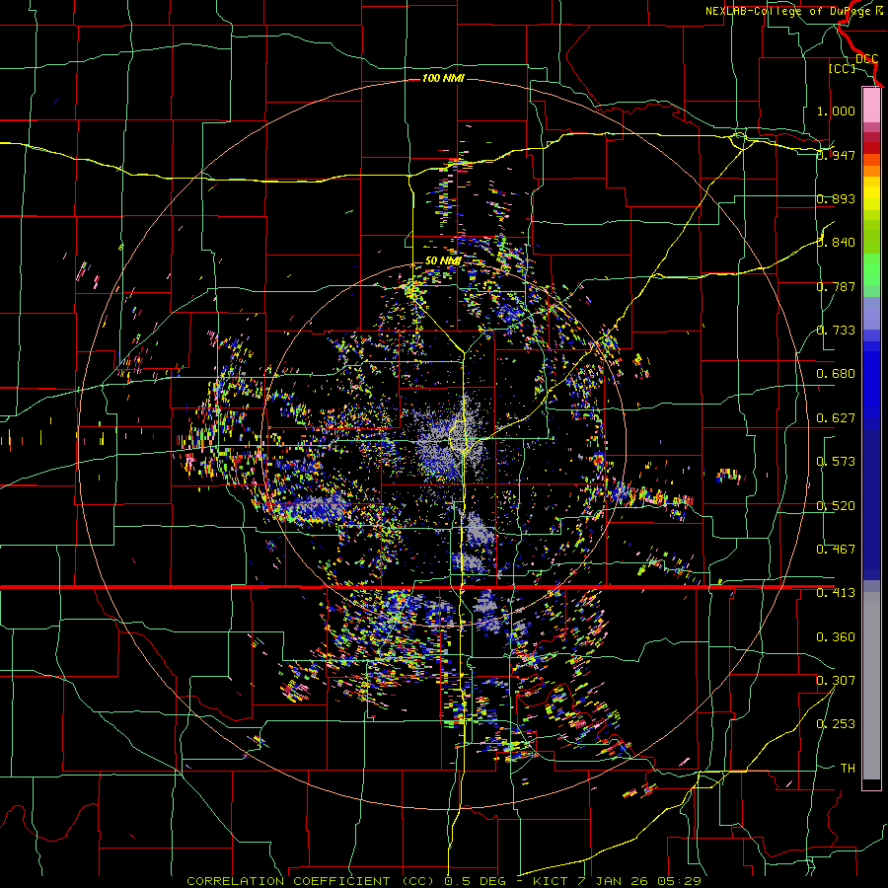The image size is (888, 888).
Task: Select the 0.787 scale value
Action: (836, 286)
